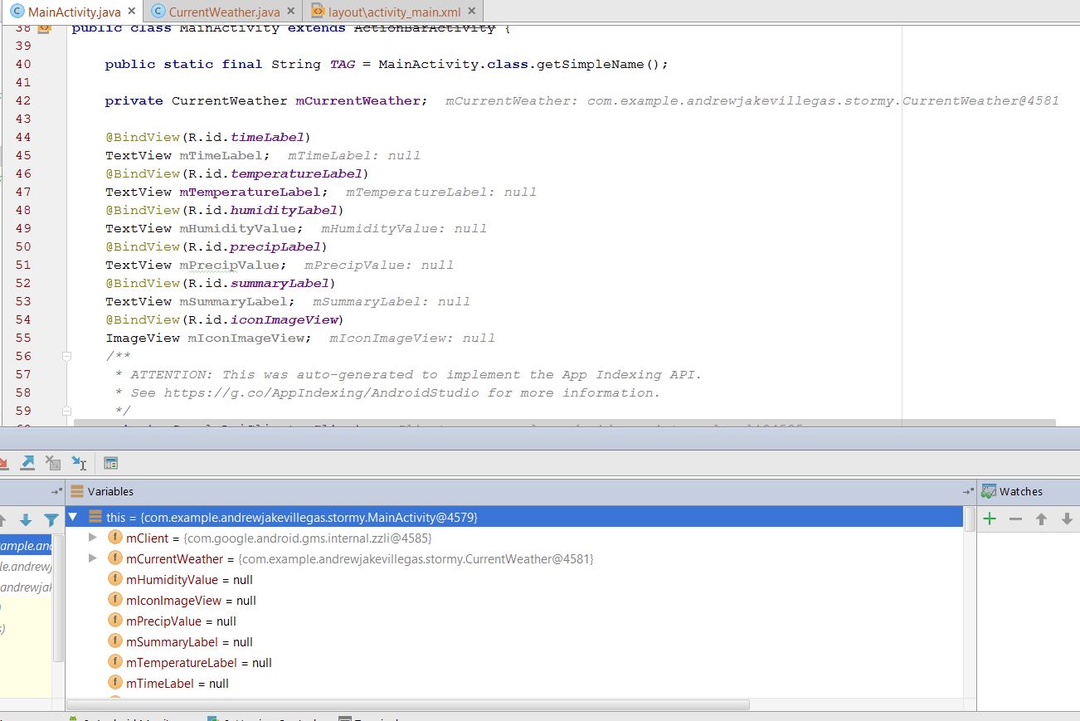The width and height of the screenshot is (1080, 721).
Task: Click the Variables panel horizontal scrollbar
Action: click(408, 704)
